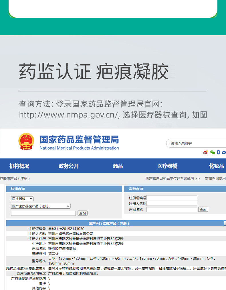Click the 国家药品监督管理局 title text
The image size is (226, 290).
click(x=79, y=140)
